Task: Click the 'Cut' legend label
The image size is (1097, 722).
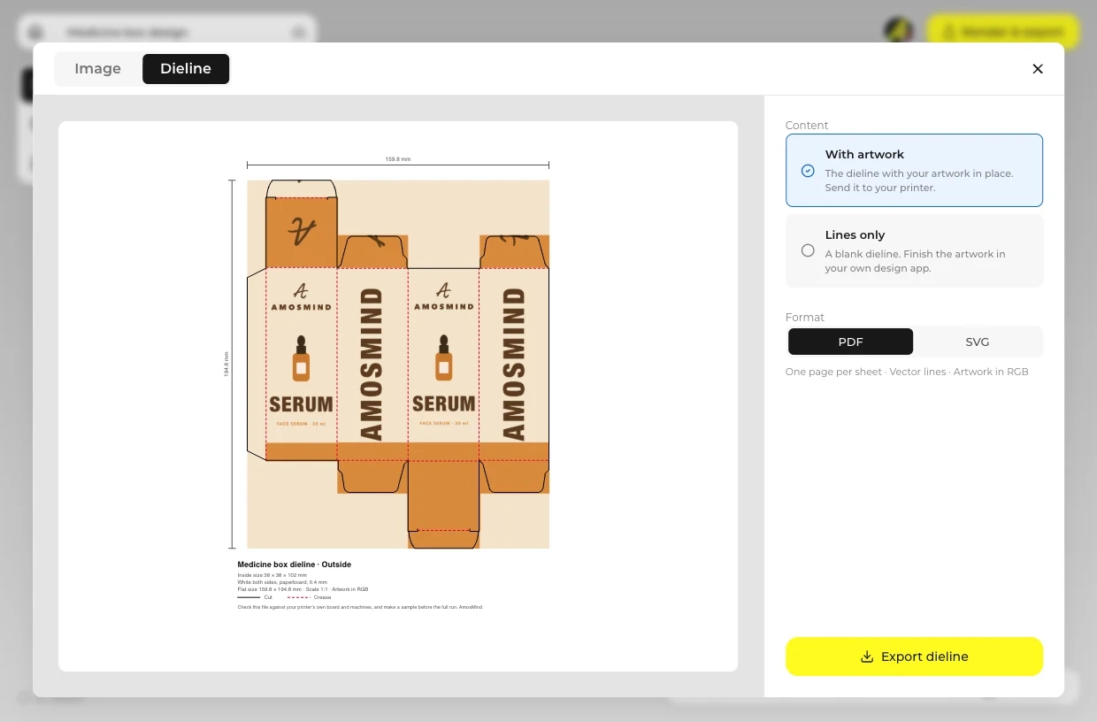Action: click(268, 597)
